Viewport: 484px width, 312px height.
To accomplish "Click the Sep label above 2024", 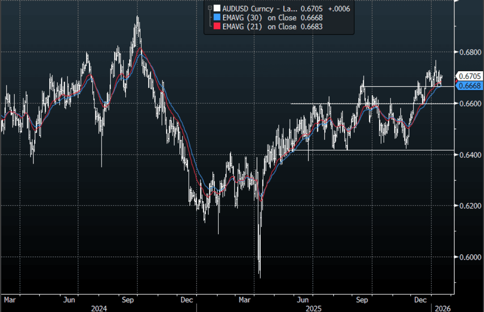I will [128, 299].
